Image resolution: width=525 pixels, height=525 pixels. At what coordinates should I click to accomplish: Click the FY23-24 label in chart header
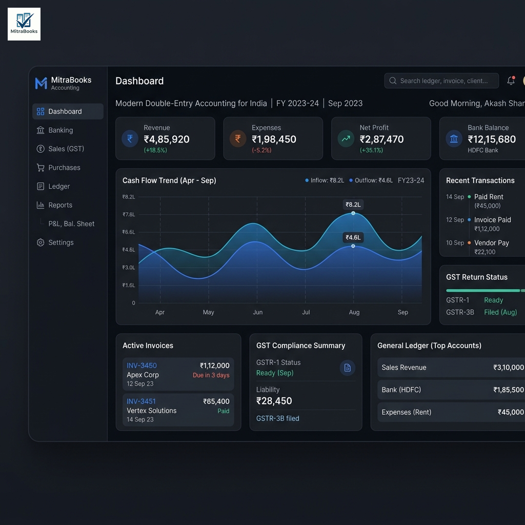point(411,180)
